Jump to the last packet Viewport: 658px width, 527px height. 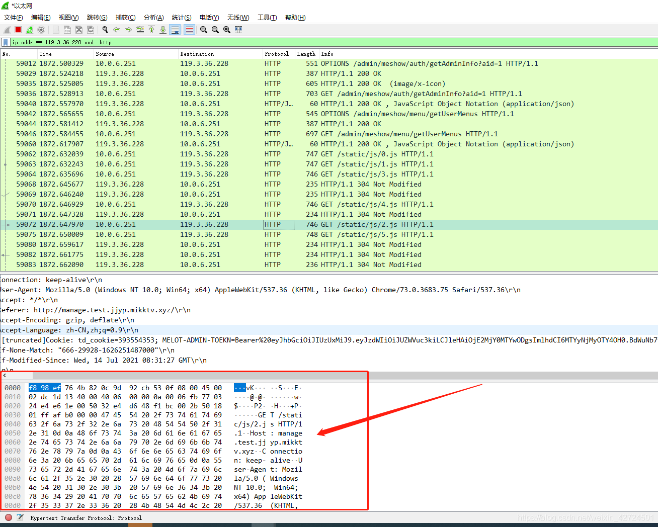(163, 30)
